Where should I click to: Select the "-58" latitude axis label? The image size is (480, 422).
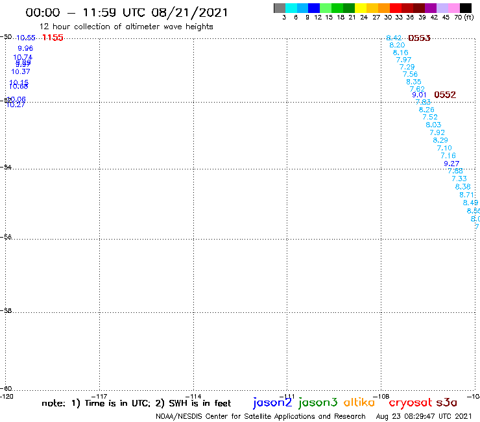coord(6,310)
